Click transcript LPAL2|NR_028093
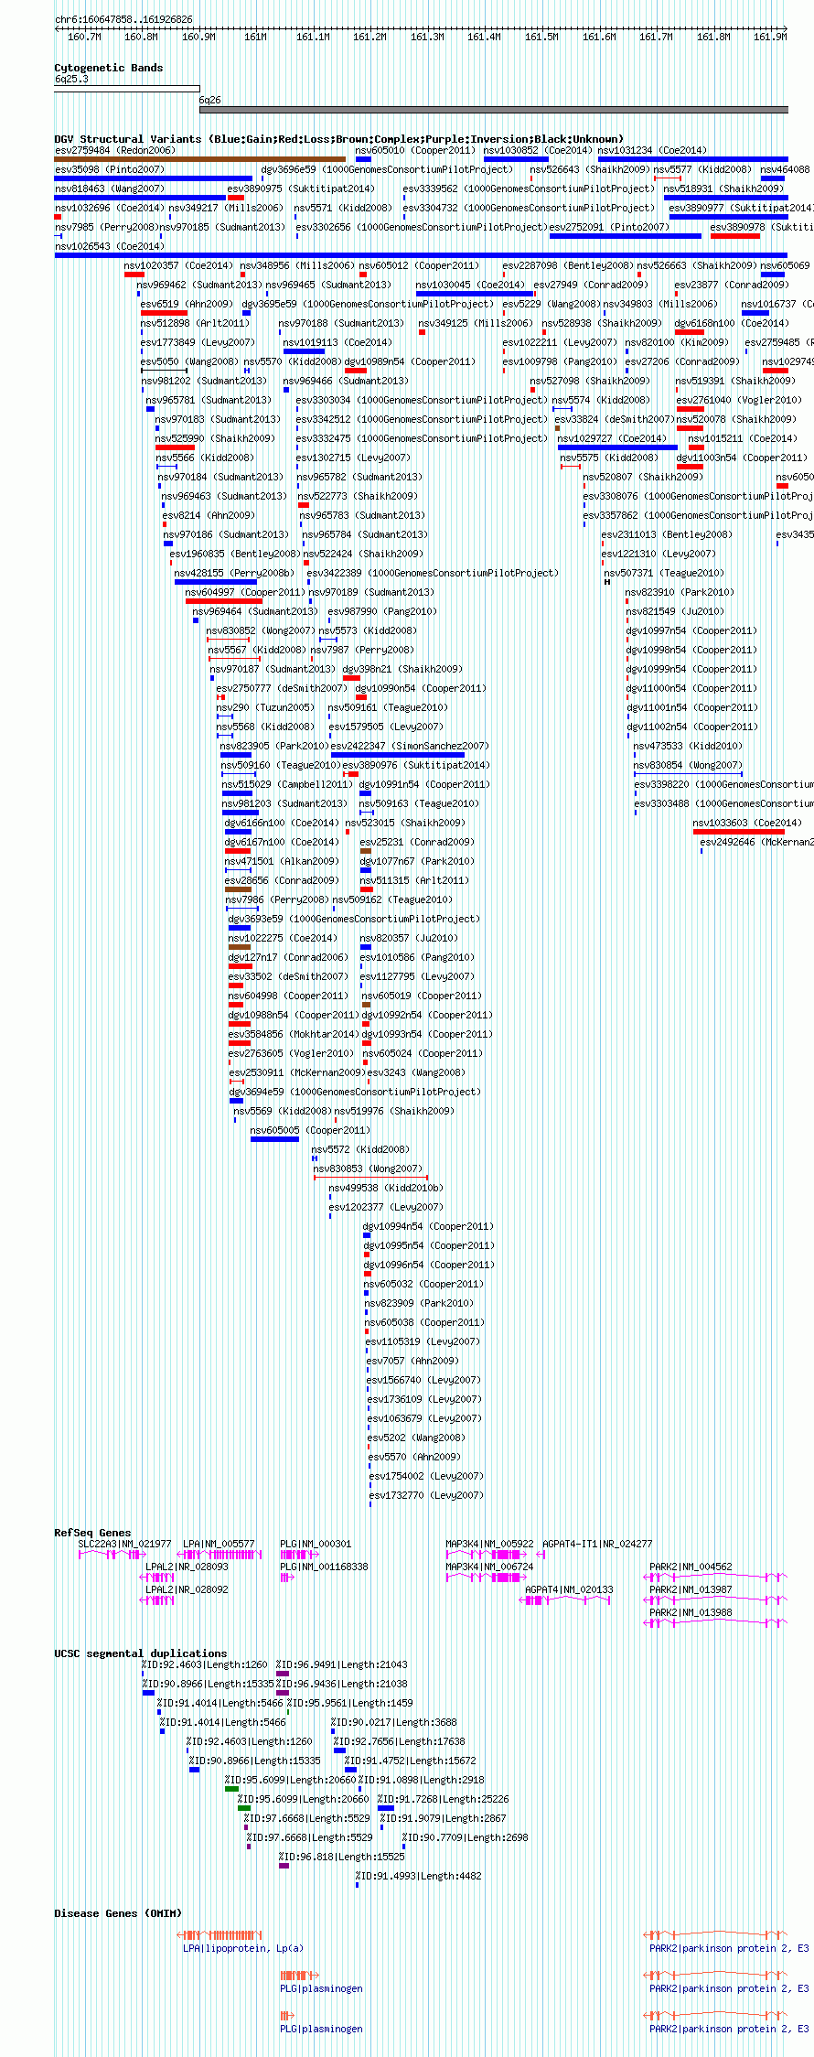 pyautogui.click(x=187, y=1567)
